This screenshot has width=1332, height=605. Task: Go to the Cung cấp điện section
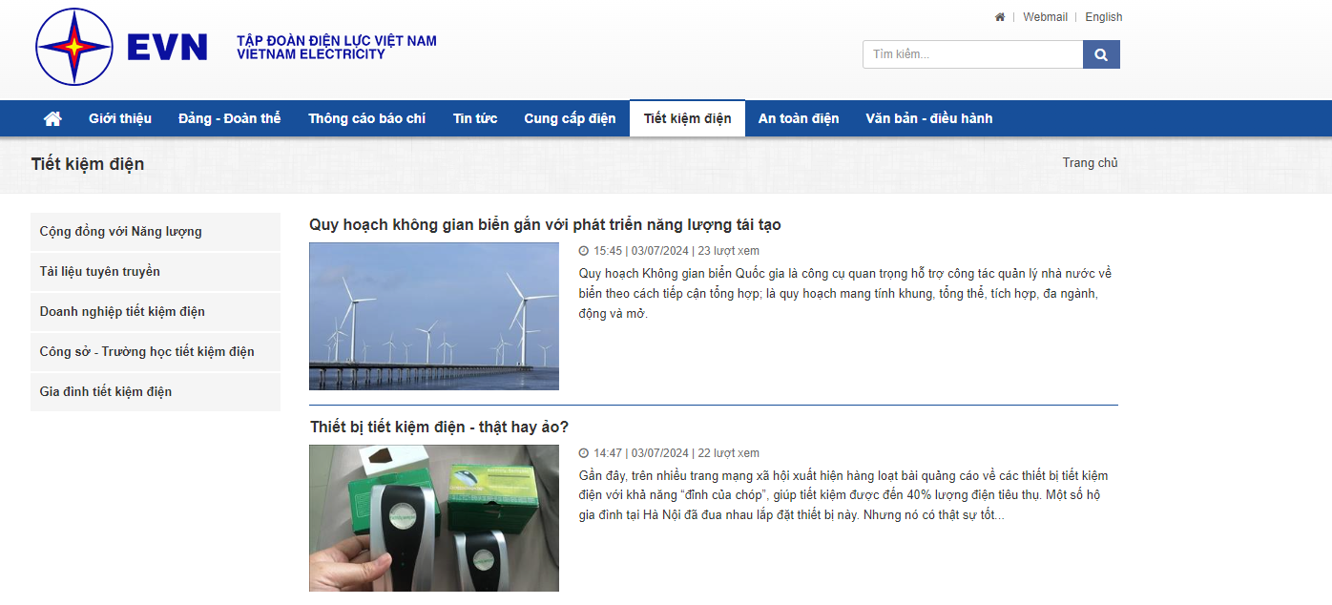570,118
